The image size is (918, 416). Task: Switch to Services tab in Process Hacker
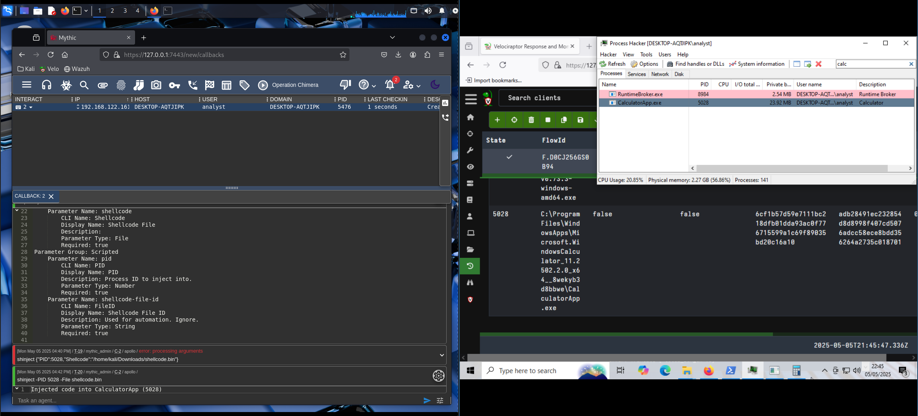click(x=636, y=74)
